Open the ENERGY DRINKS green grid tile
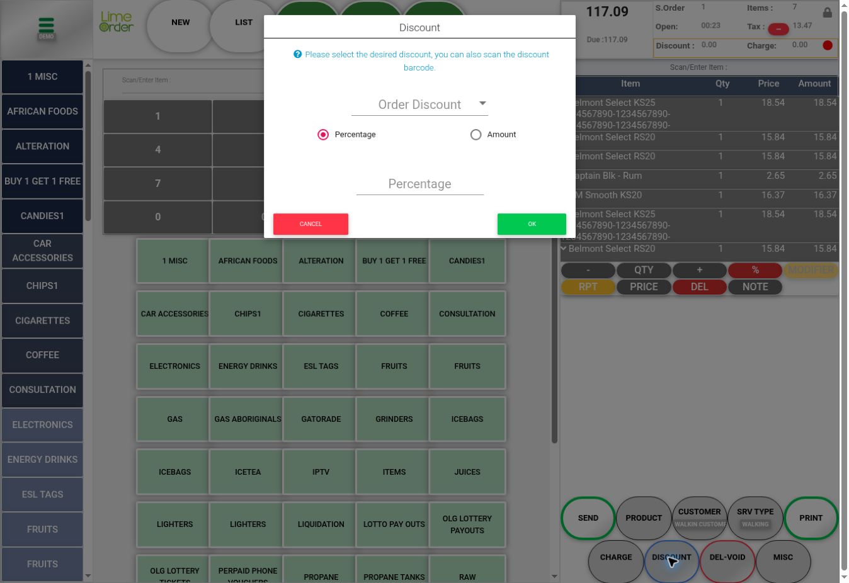The image size is (849, 583). click(x=248, y=366)
